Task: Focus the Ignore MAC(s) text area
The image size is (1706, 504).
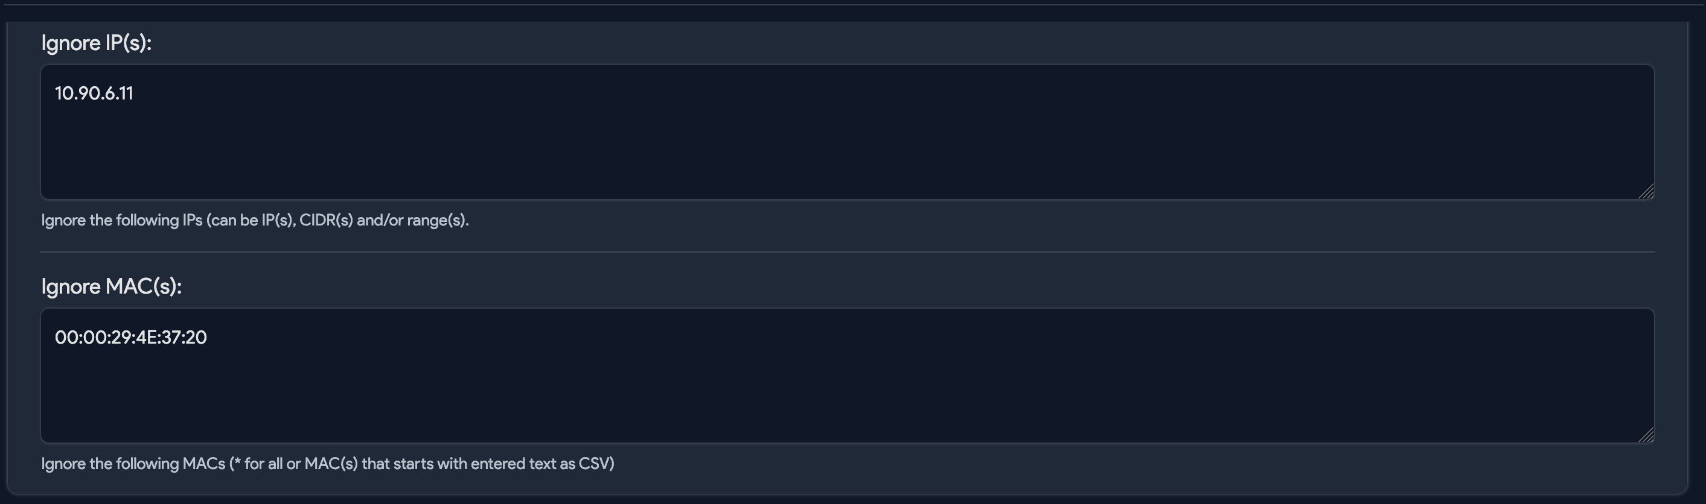Action: tap(848, 390)
